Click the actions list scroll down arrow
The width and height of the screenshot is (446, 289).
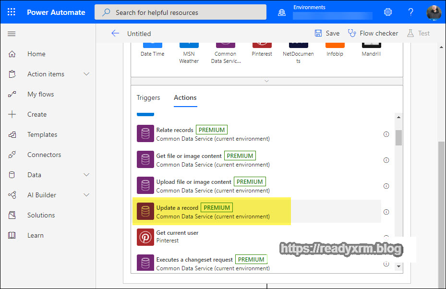coord(398,265)
